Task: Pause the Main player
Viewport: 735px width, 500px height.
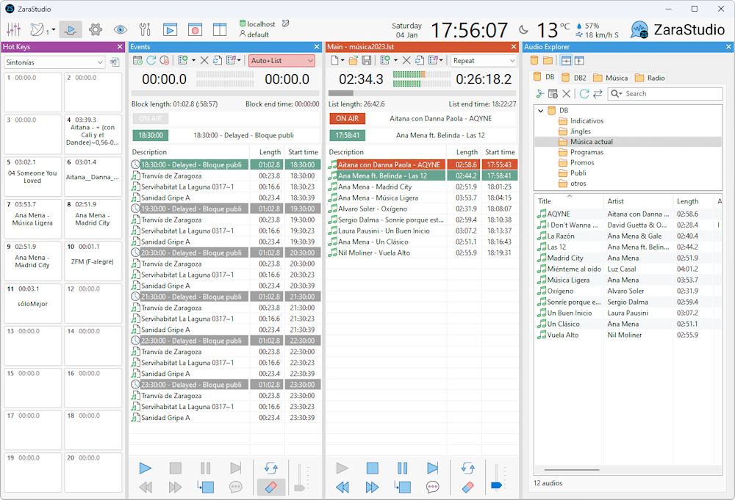Action: [x=402, y=468]
